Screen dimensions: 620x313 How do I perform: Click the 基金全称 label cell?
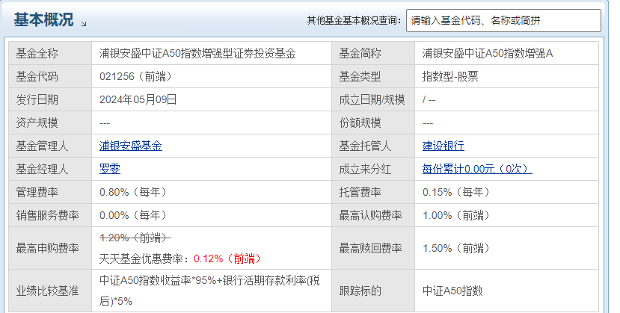click(x=50, y=53)
